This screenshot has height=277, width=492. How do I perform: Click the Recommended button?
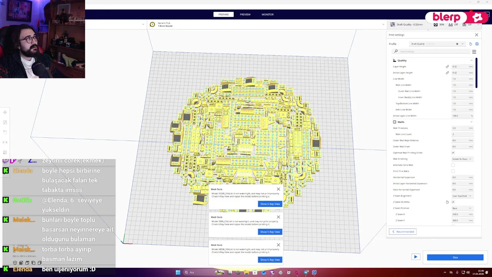tap(403, 232)
